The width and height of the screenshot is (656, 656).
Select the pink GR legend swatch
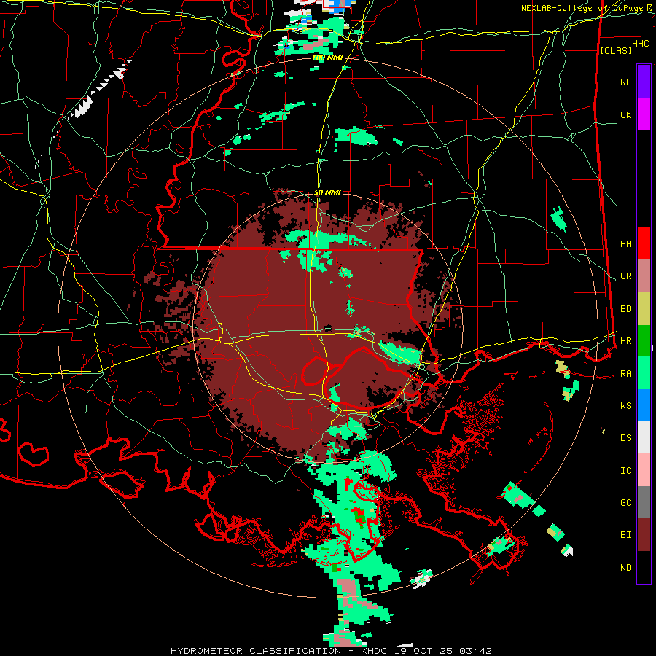pyautogui.click(x=644, y=276)
